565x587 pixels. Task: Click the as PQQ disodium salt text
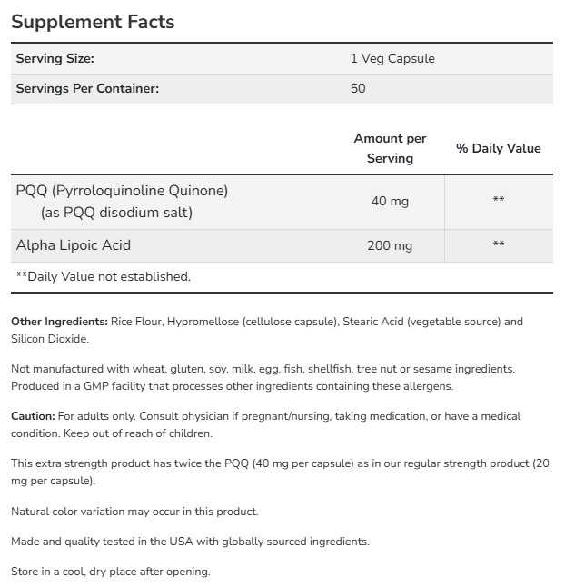pyautogui.click(x=116, y=213)
